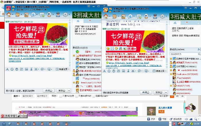Sort by 提交时间
Image resolution: width=201 pixels, height=126 pixels.
click(x=28, y=96)
